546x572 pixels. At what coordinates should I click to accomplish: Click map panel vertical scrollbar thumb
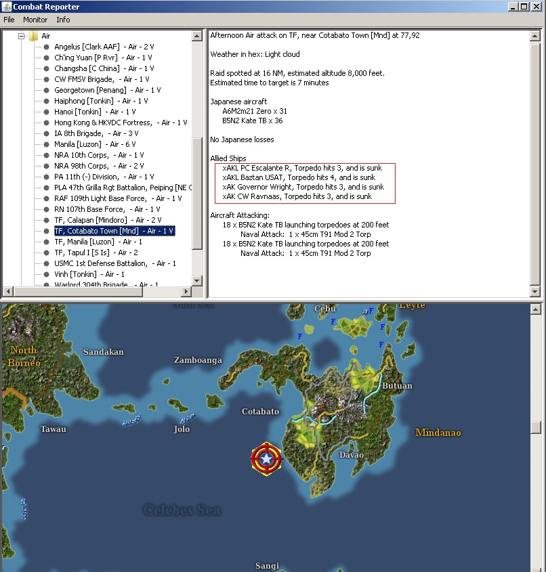pyautogui.click(x=535, y=428)
